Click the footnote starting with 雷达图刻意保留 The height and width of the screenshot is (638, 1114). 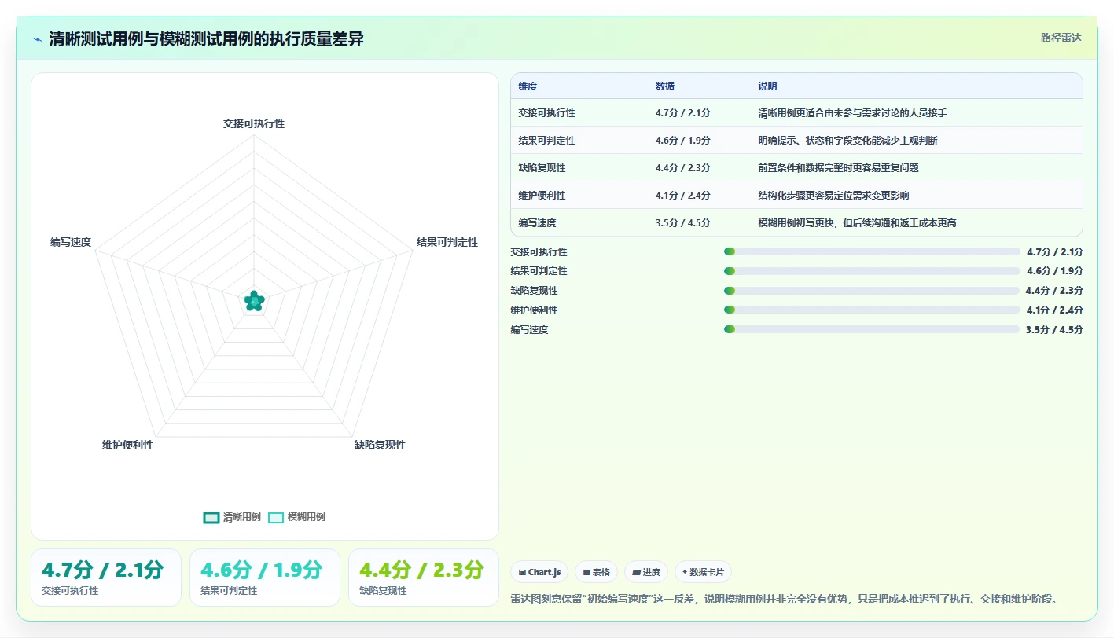785,599
